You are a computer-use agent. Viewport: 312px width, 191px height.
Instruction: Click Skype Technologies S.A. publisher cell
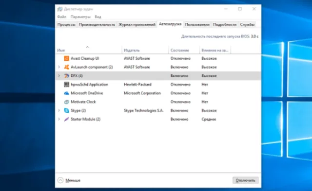tap(144, 110)
